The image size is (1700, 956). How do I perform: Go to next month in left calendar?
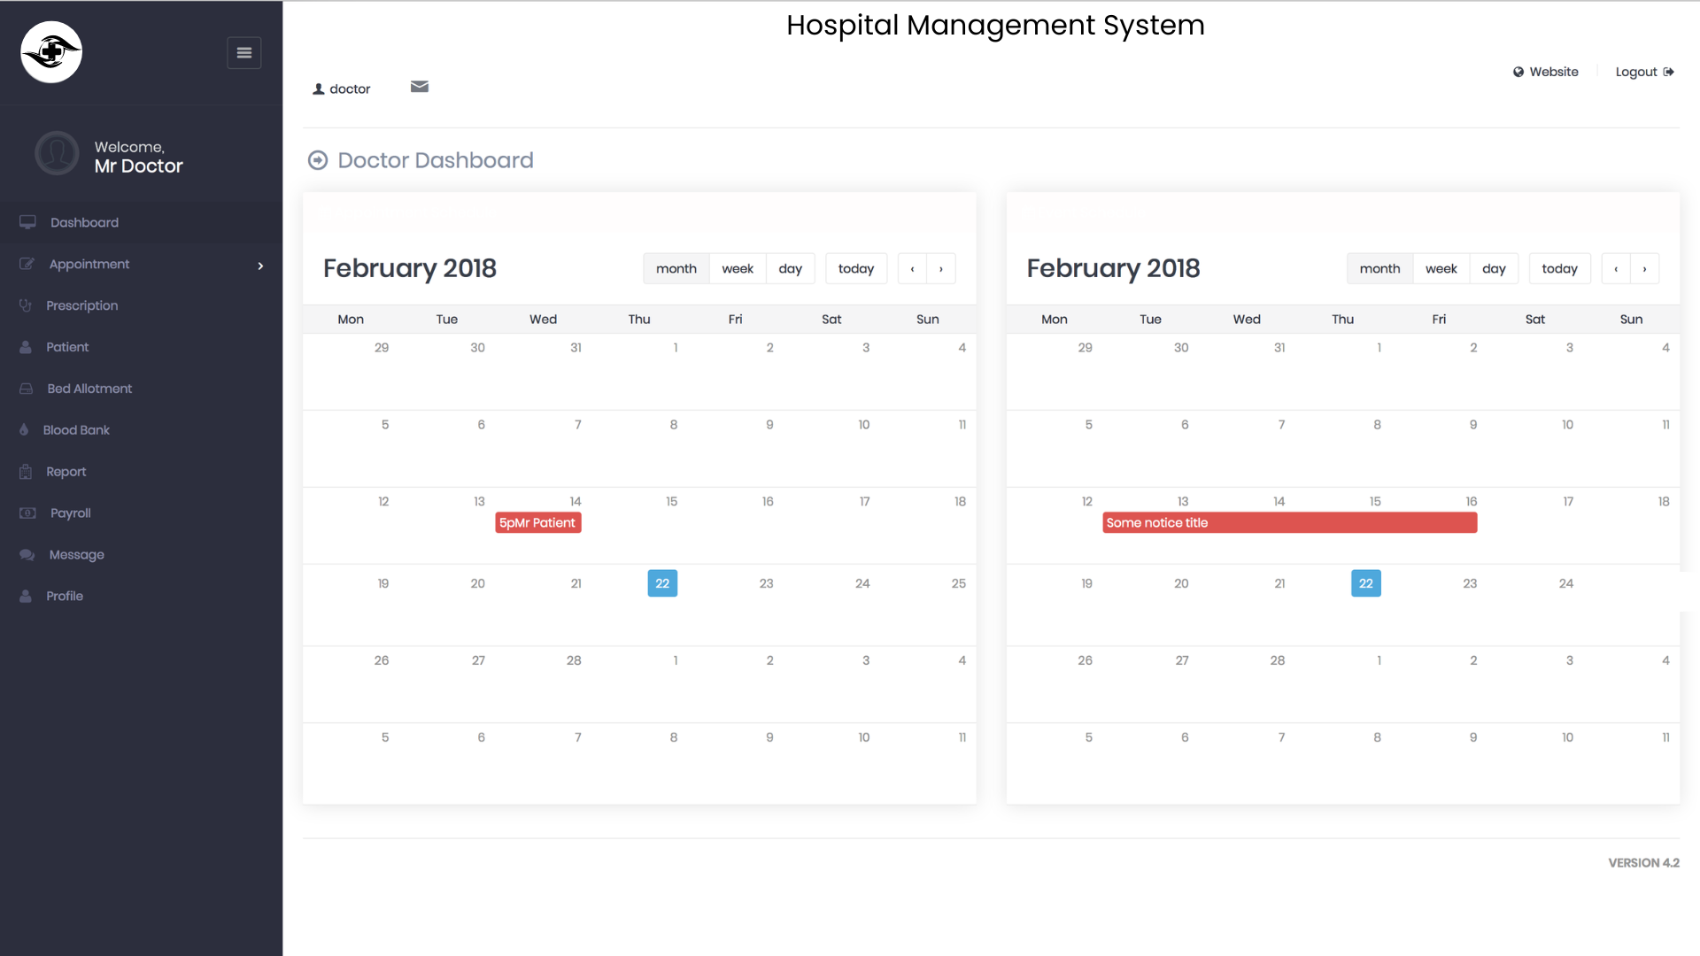[x=941, y=269]
